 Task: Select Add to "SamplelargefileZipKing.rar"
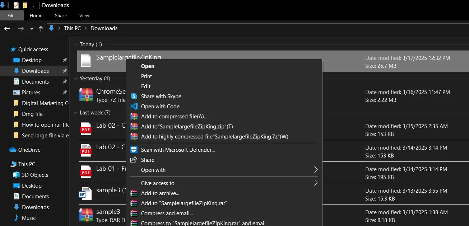pyautogui.click(x=184, y=203)
